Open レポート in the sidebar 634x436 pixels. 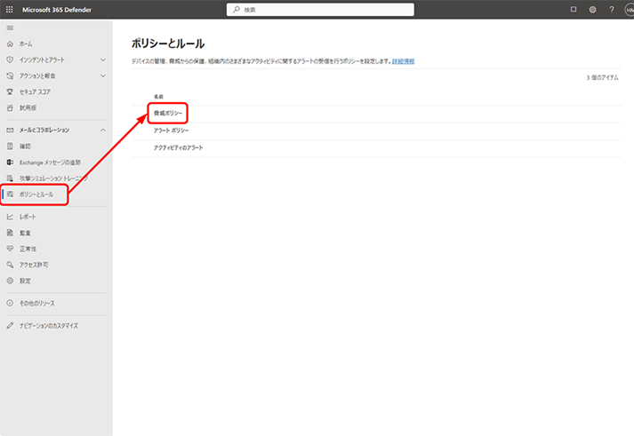point(28,217)
